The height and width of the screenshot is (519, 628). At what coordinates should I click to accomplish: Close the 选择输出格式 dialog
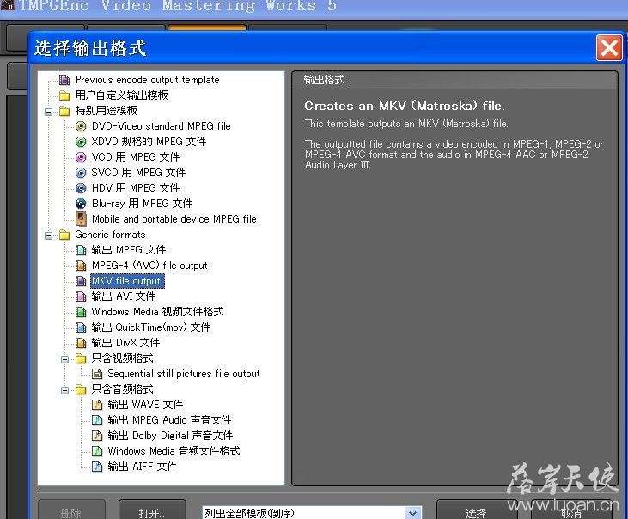point(609,47)
